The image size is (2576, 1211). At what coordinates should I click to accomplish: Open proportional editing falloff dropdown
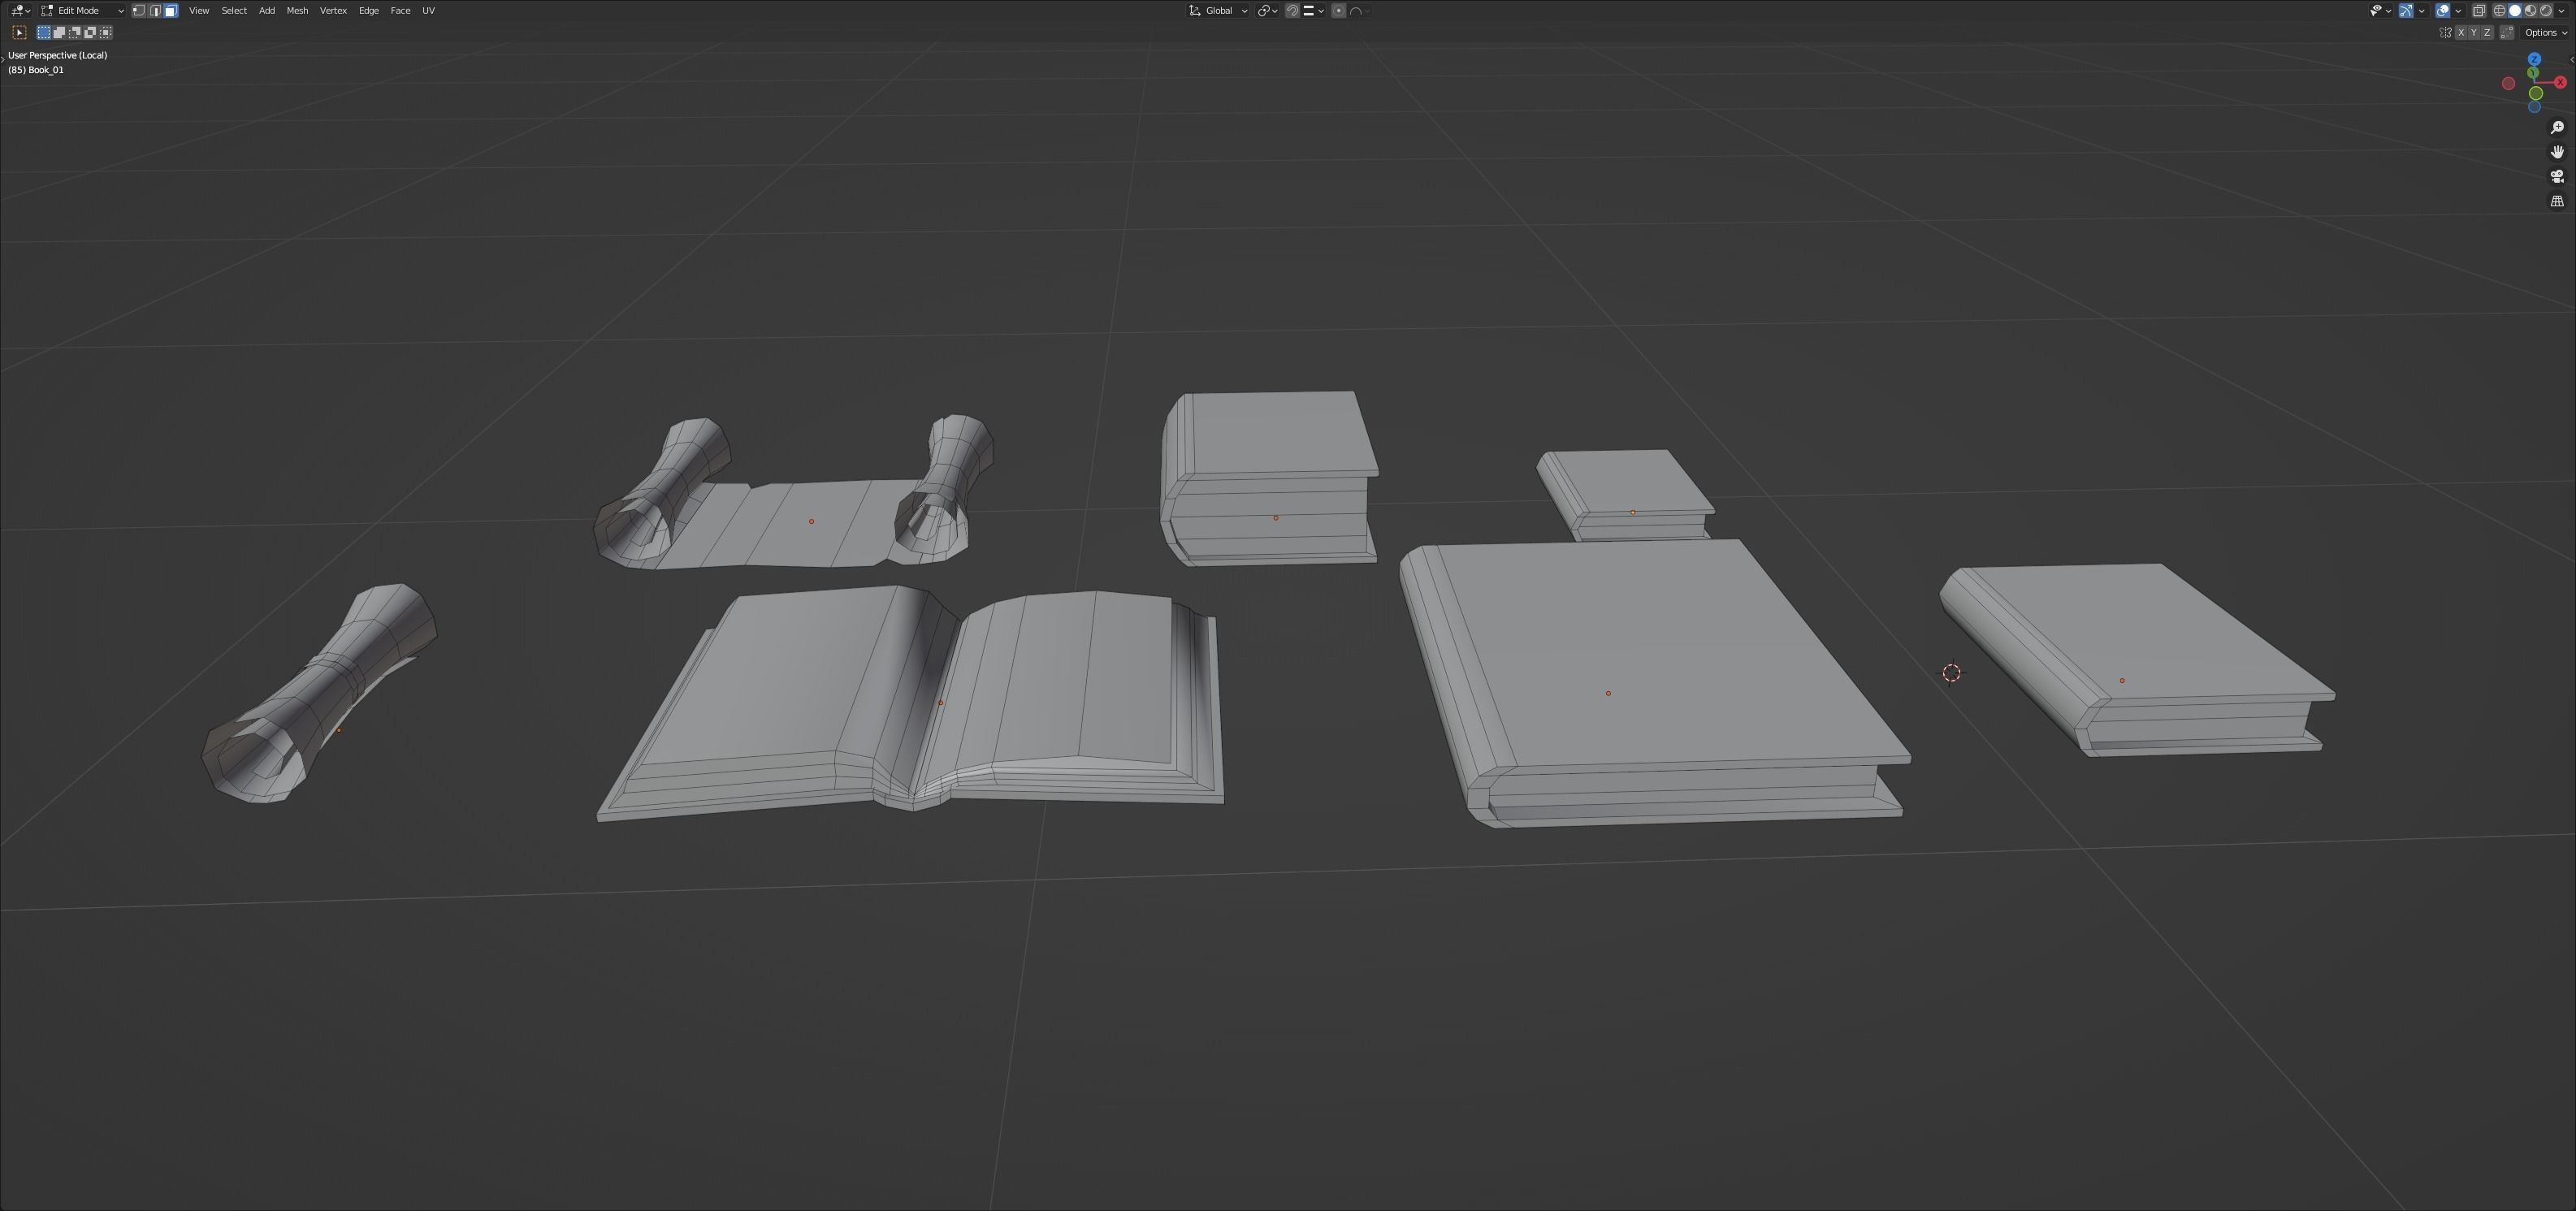(1360, 10)
